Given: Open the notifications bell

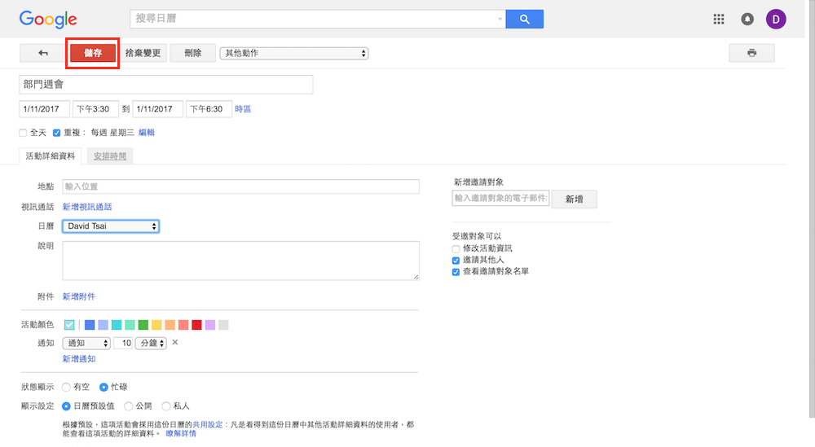Looking at the screenshot, I should (x=747, y=20).
